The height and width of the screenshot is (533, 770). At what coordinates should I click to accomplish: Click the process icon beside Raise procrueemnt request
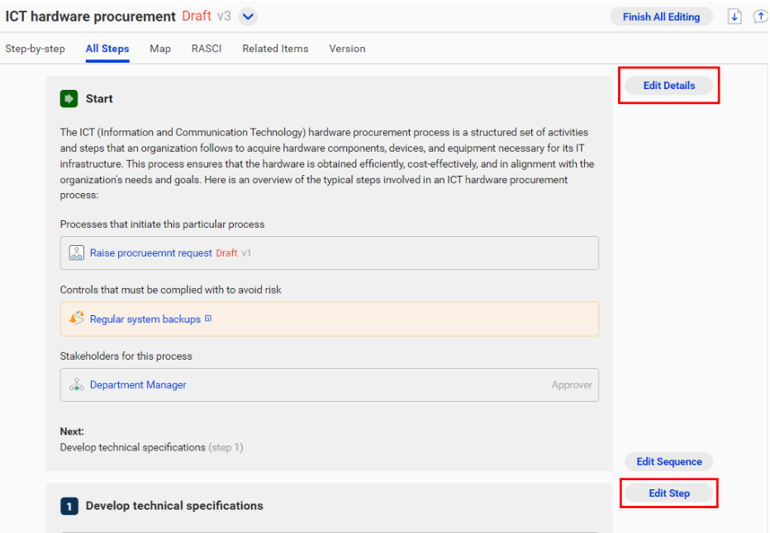pyautogui.click(x=76, y=253)
